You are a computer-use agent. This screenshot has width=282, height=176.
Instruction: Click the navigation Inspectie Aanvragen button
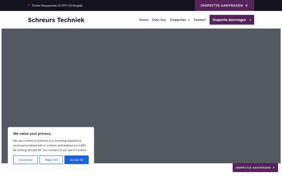click(x=231, y=20)
